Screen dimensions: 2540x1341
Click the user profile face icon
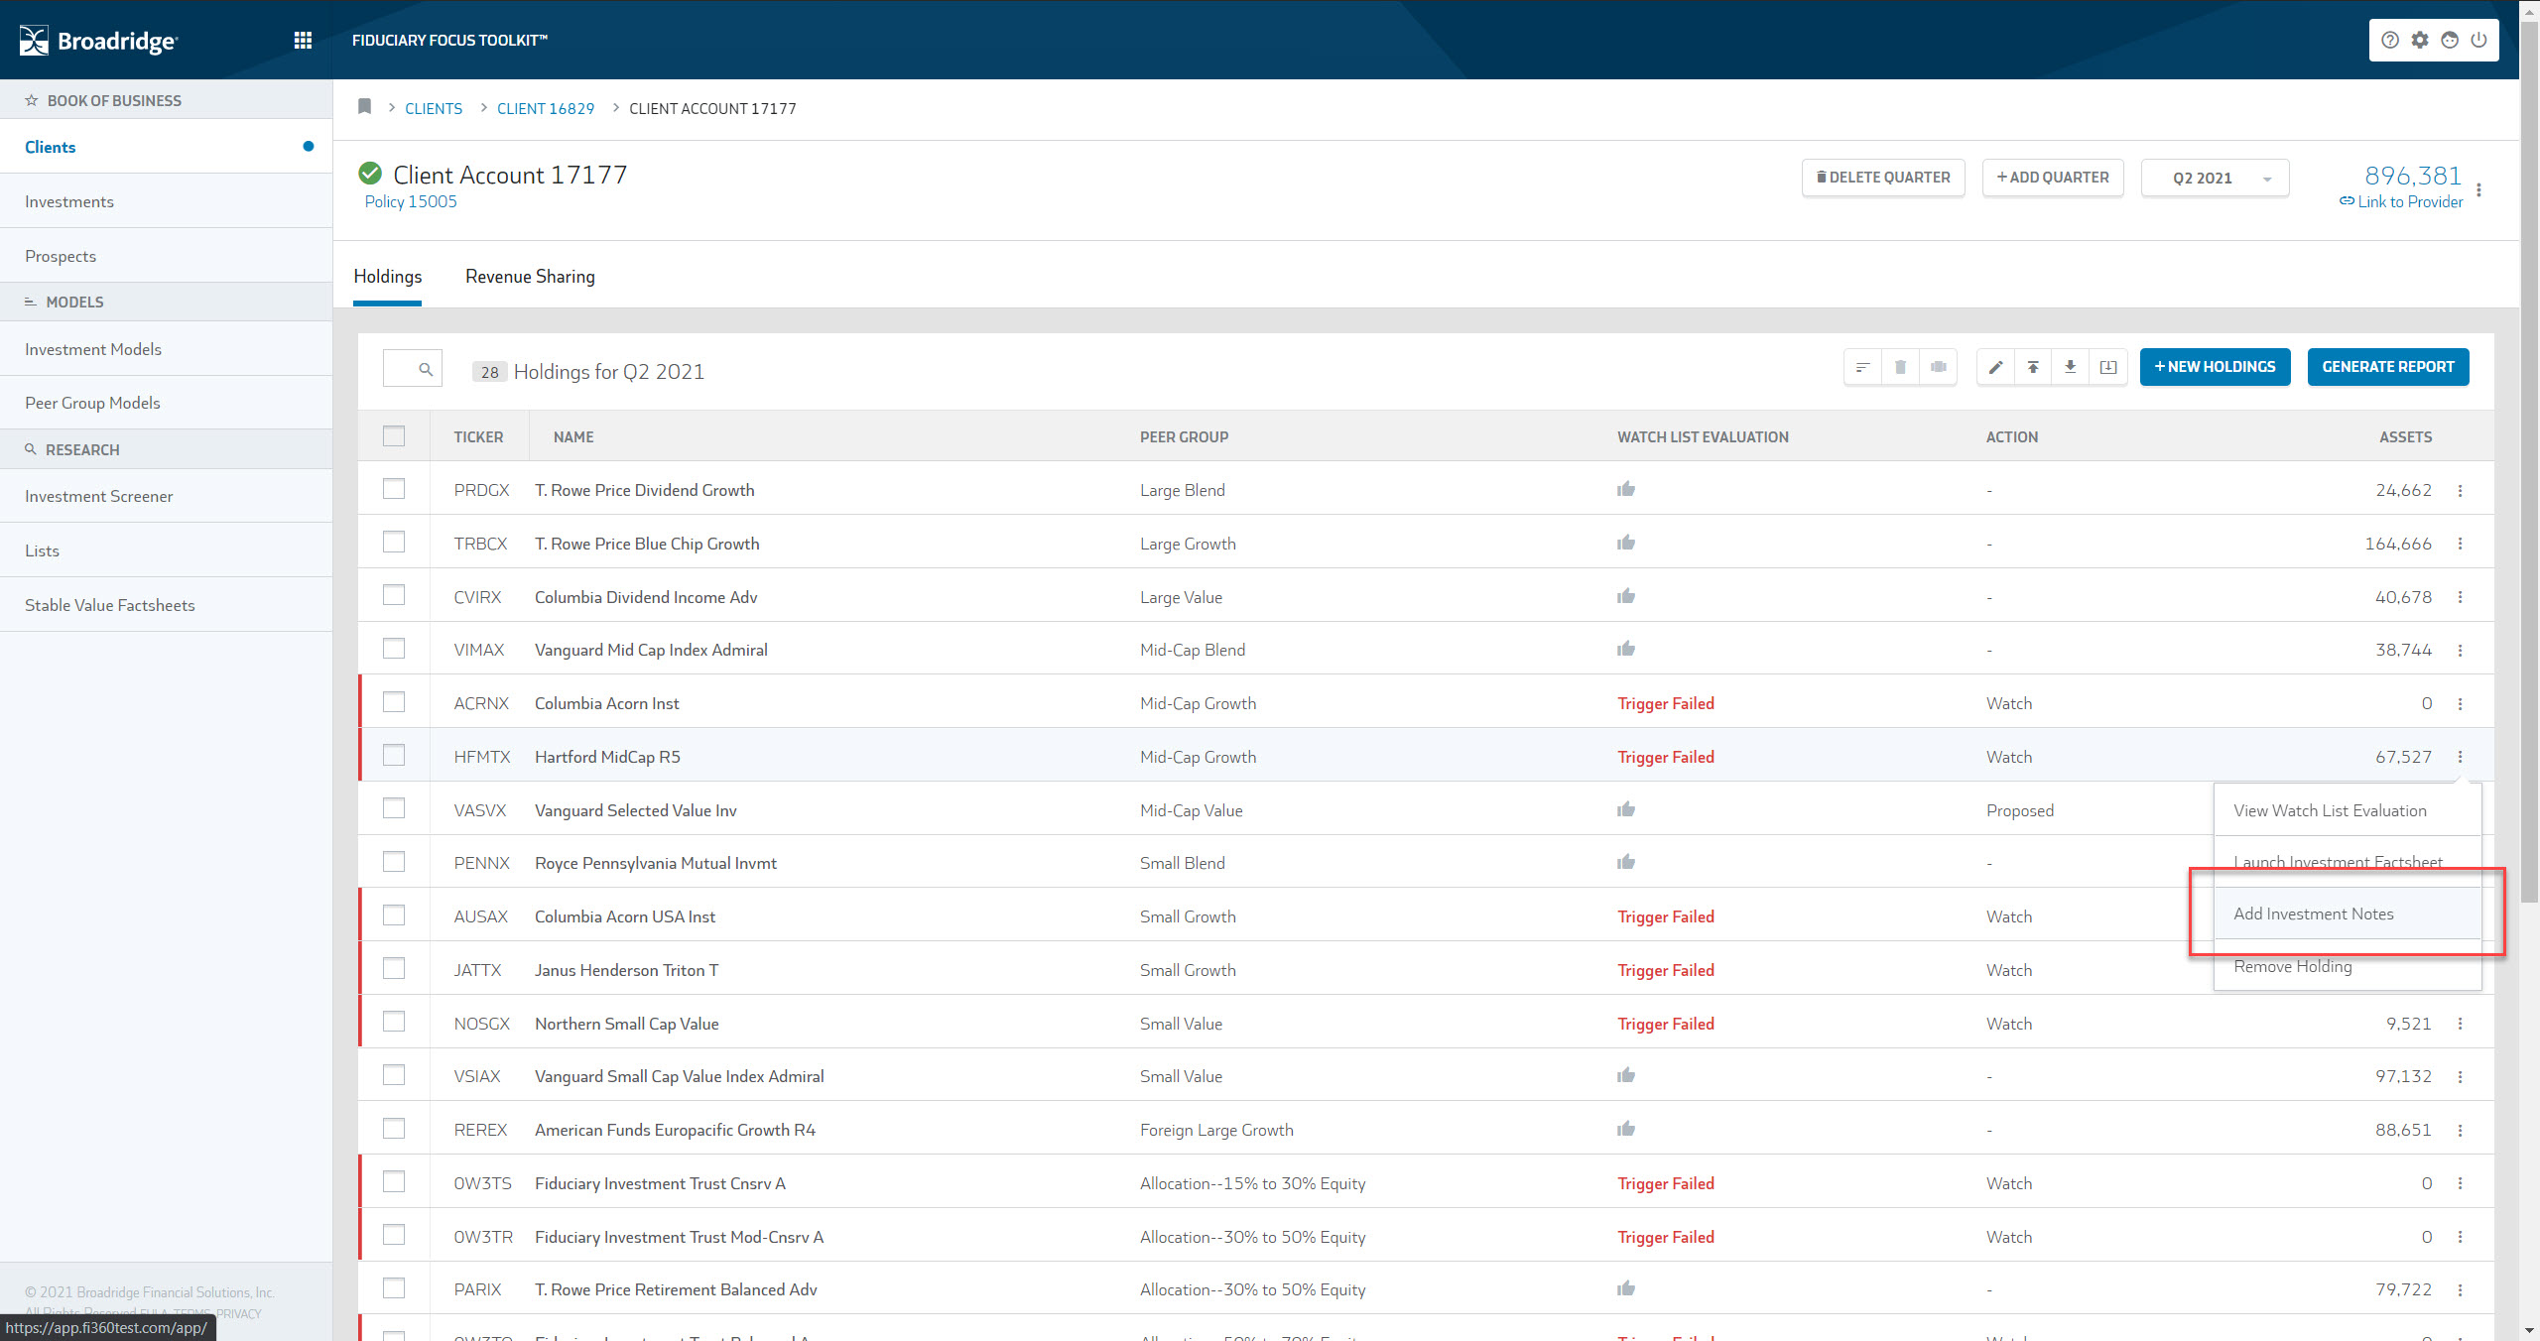coord(2450,40)
